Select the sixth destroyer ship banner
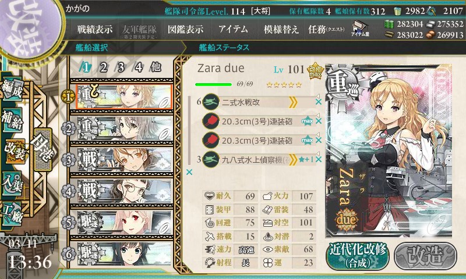This screenshot has height=279, width=466. (125, 254)
